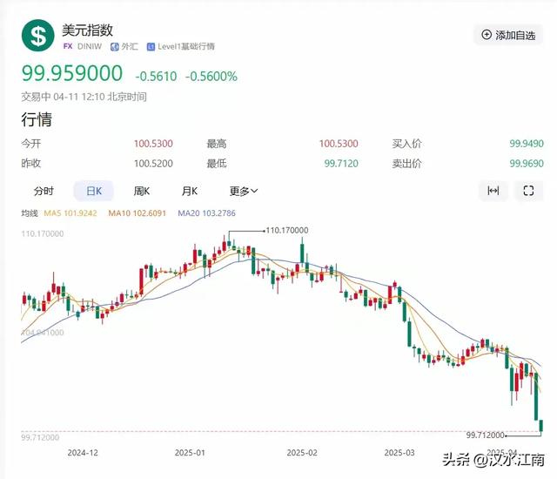
Task: Click the green dollar sign logo
Action: (38, 36)
